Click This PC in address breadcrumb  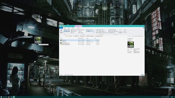point(71,36)
